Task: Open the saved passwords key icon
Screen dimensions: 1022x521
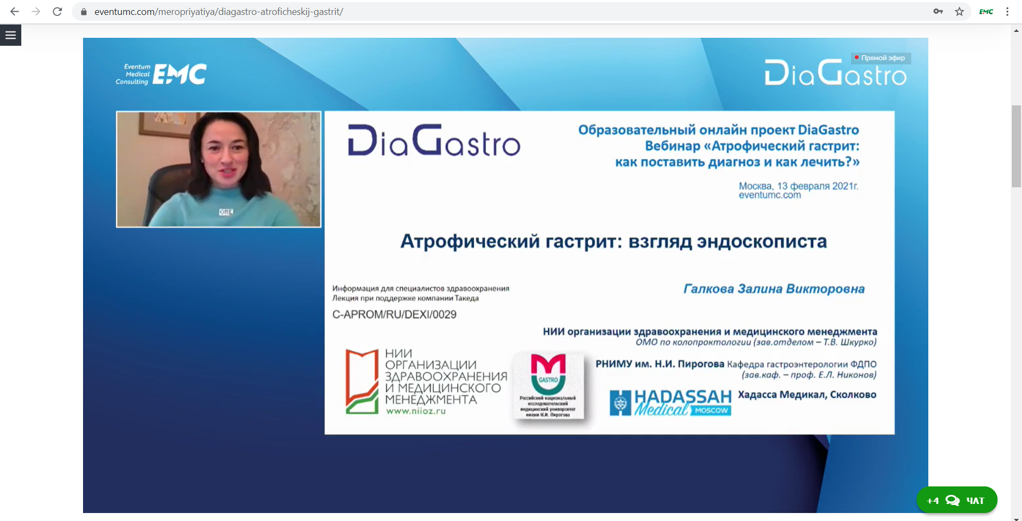Action: click(938, 11)
